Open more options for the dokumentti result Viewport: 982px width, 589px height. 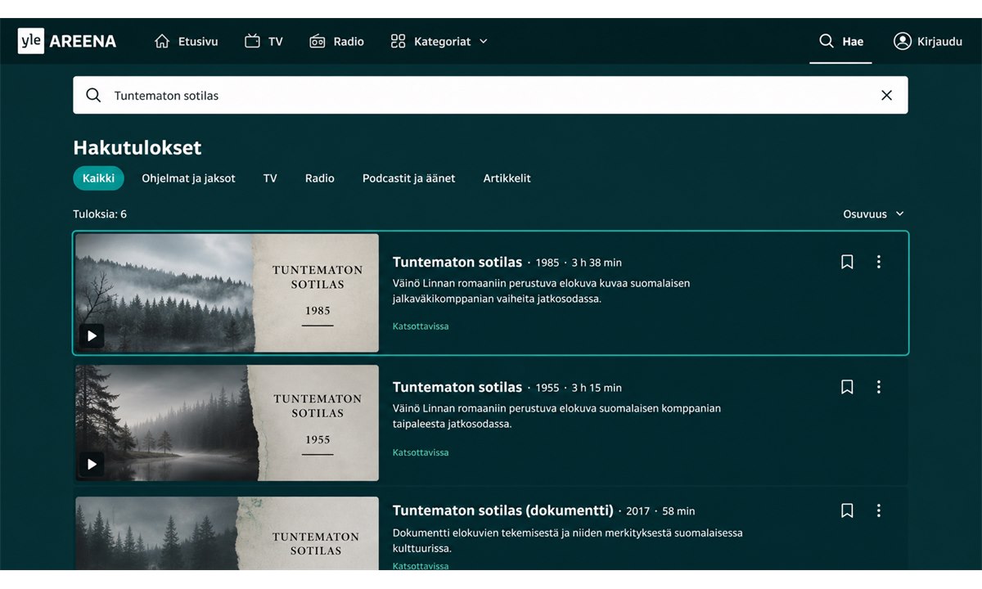(x=879, y=510)
